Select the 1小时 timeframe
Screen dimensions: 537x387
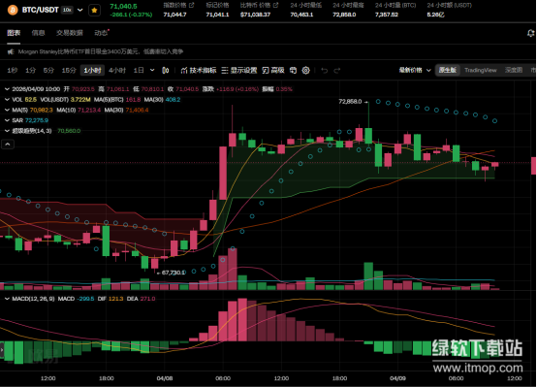click(92, 70)
